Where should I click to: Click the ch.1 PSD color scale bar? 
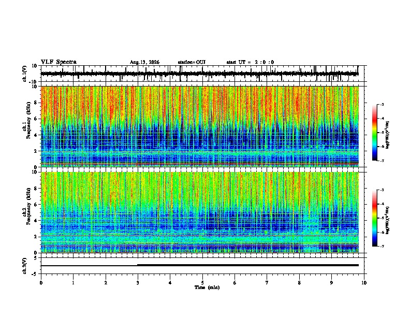click(374, 133)
